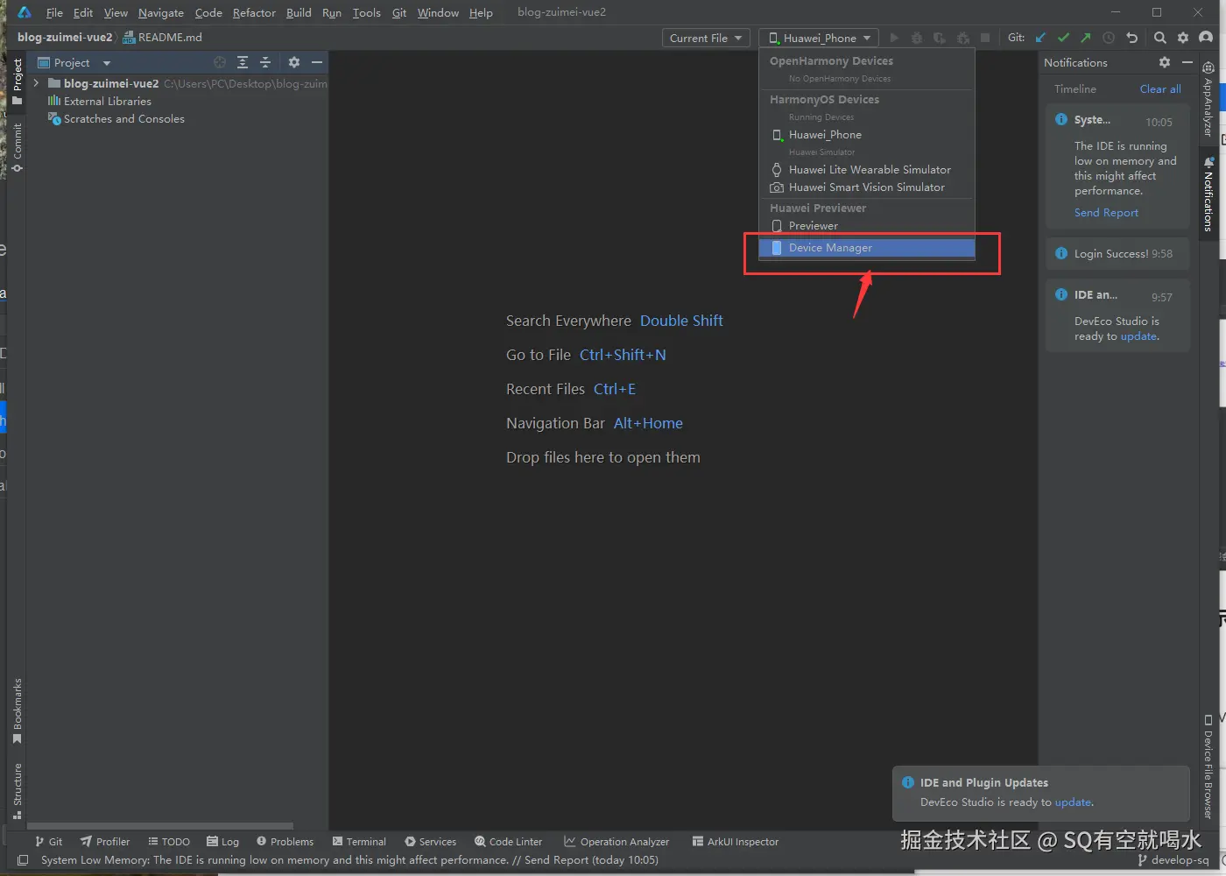Viewport: 1226px width, 876px height.
Task: Click Send Report link in notification
Action: click(x=1106, y=212)
